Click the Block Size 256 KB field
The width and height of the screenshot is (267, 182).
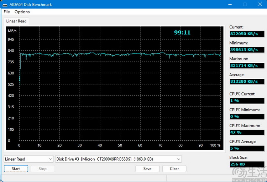point(247,164)
